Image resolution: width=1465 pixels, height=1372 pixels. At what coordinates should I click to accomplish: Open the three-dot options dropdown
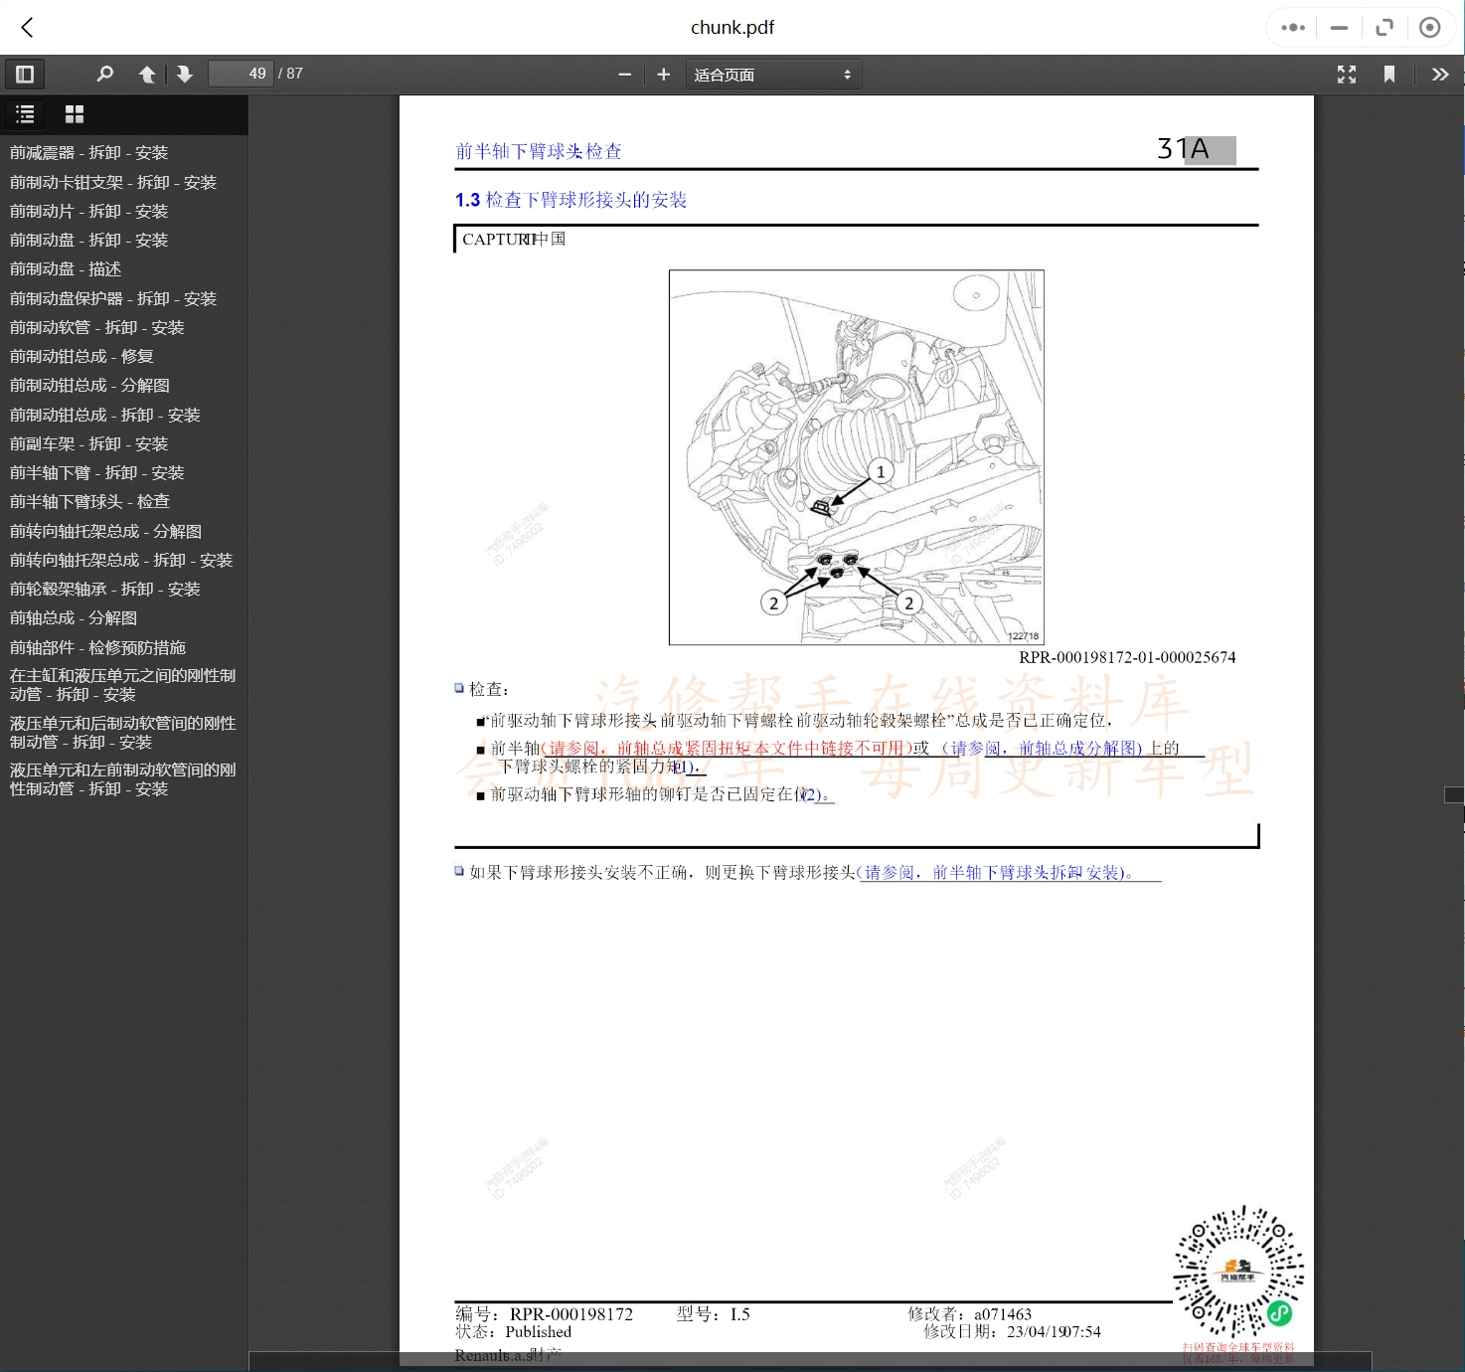click(x=1292, y=27)
